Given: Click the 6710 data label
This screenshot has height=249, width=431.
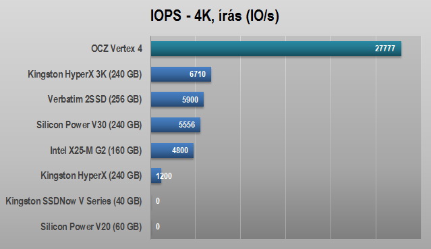Looking at the screenshot, I should pos(198,74).
